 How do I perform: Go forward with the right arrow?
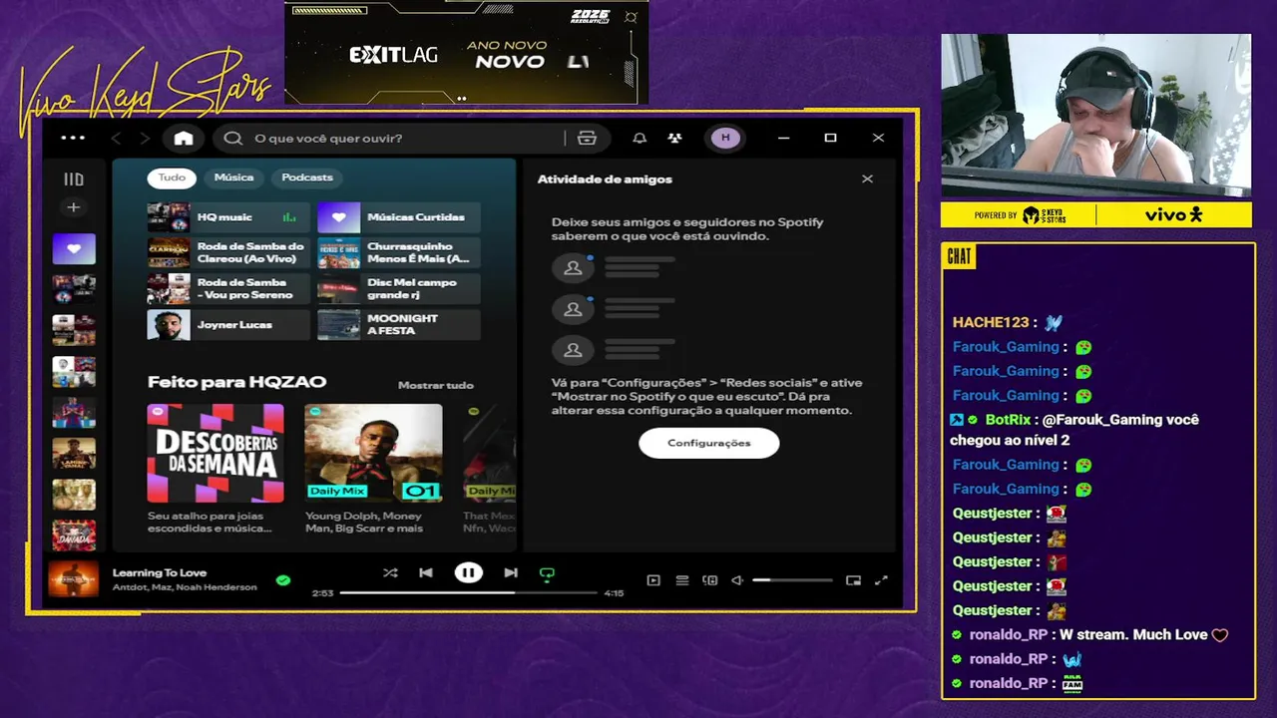pos(145,138)
